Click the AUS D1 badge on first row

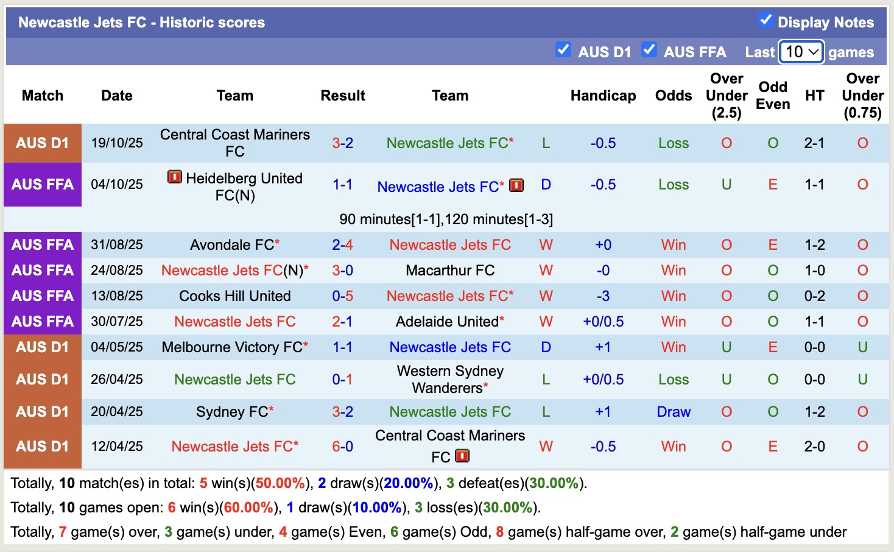42,143
